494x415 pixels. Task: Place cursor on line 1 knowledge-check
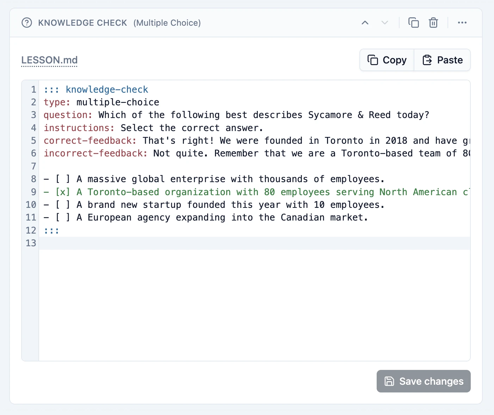pyautogui.click(x=96, y=89)
